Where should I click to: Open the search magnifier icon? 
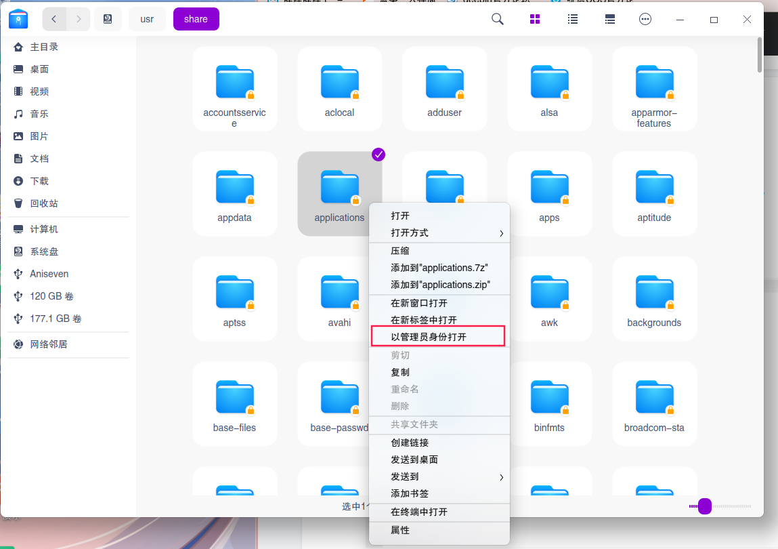[x=497, y=19]
